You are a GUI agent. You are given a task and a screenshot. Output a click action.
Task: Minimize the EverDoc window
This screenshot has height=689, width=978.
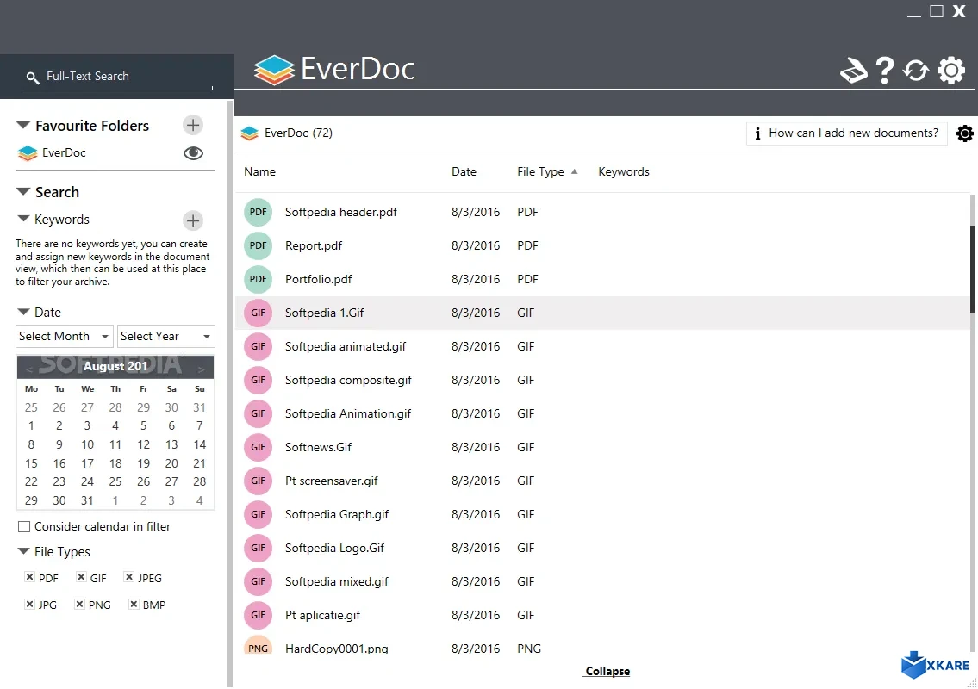[913, 15]
